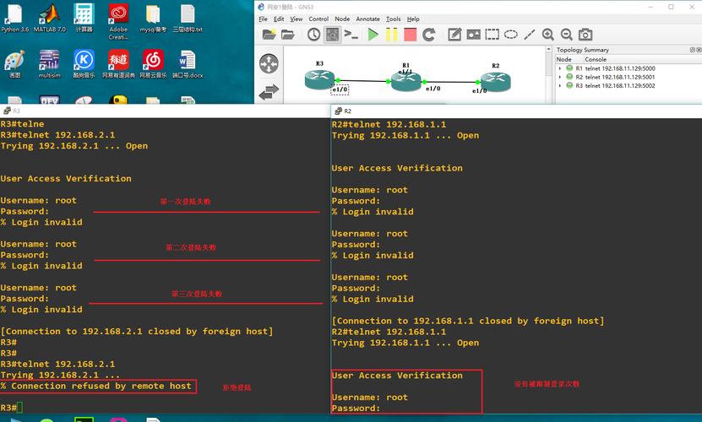The width and height of the screenshot is (702, 422).
Task: Click the canvas vertical scrollbar up arrow
Action: pos(548,49)
